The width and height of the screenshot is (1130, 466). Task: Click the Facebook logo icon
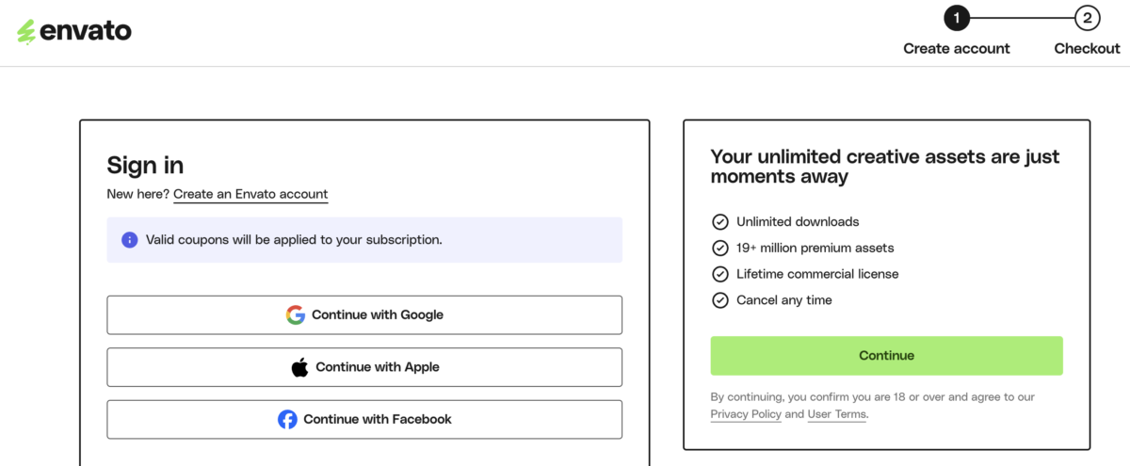coord(287,420)
